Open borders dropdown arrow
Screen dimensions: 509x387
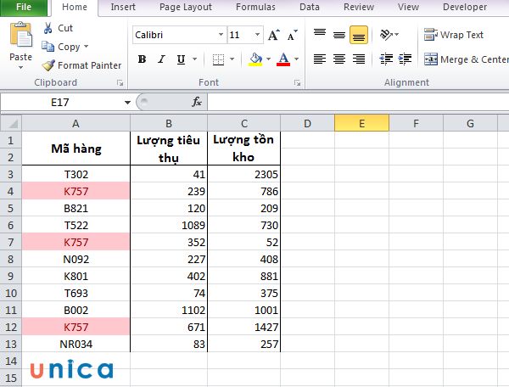232,59
